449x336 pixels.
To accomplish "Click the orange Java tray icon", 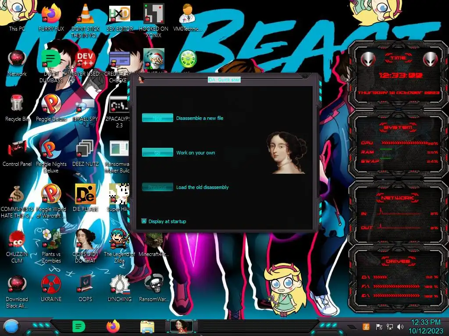I will tap(366, 326).
